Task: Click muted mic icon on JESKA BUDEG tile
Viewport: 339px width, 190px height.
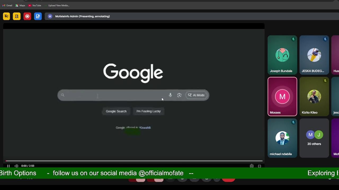Action: point(325,39)
